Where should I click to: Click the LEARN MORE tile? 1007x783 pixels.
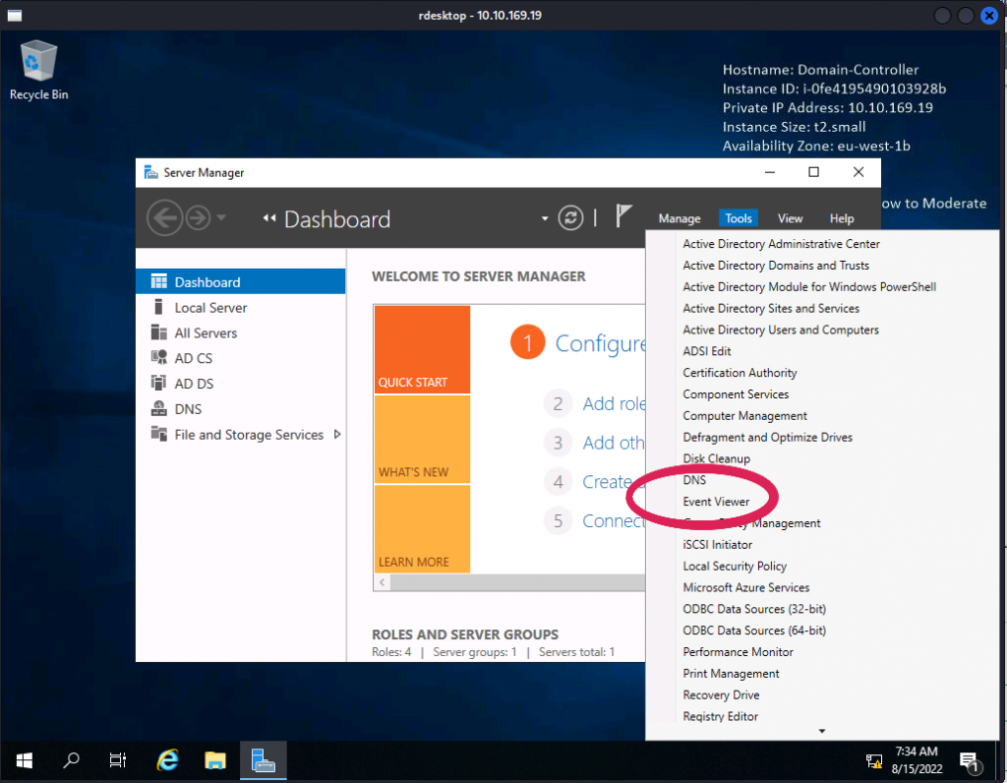coord(422,529)
